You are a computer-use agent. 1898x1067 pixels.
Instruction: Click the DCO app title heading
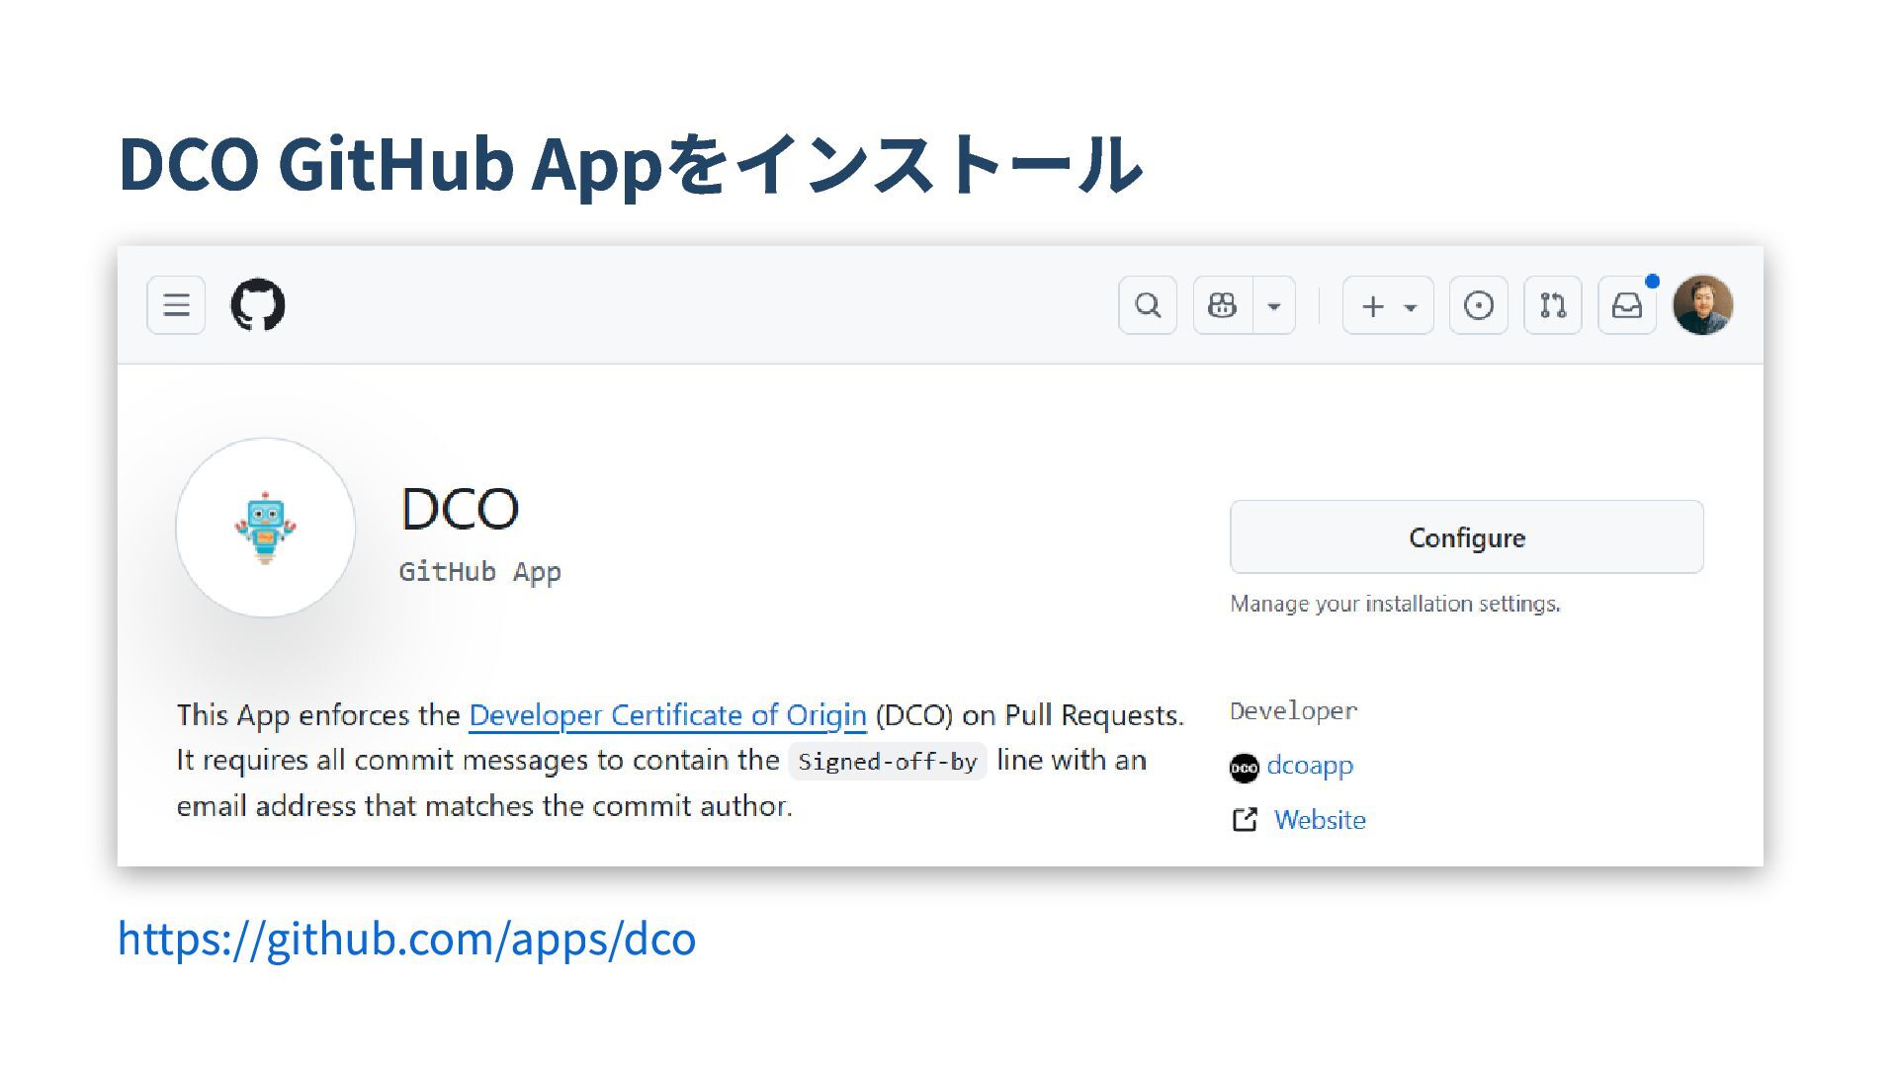tap(460, 509)
